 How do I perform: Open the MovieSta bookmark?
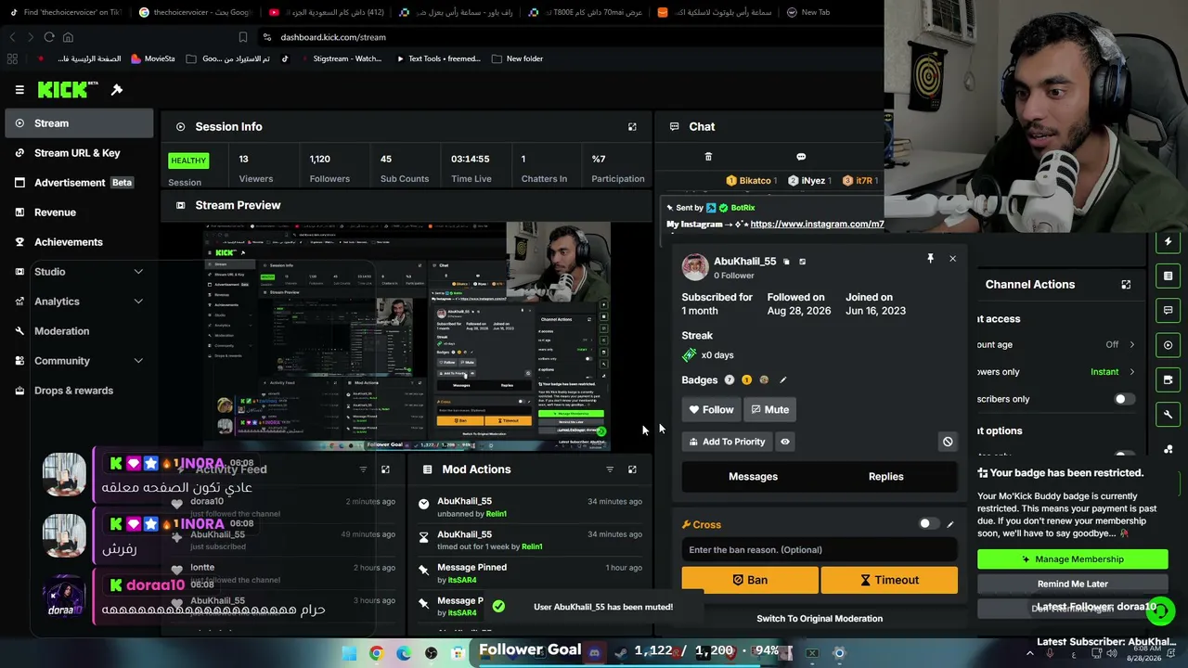[153, 58]
